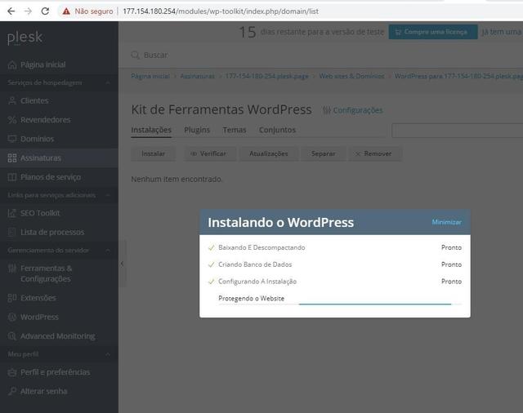Open Advanced Monitoring magnifier icon

[12, 336]
